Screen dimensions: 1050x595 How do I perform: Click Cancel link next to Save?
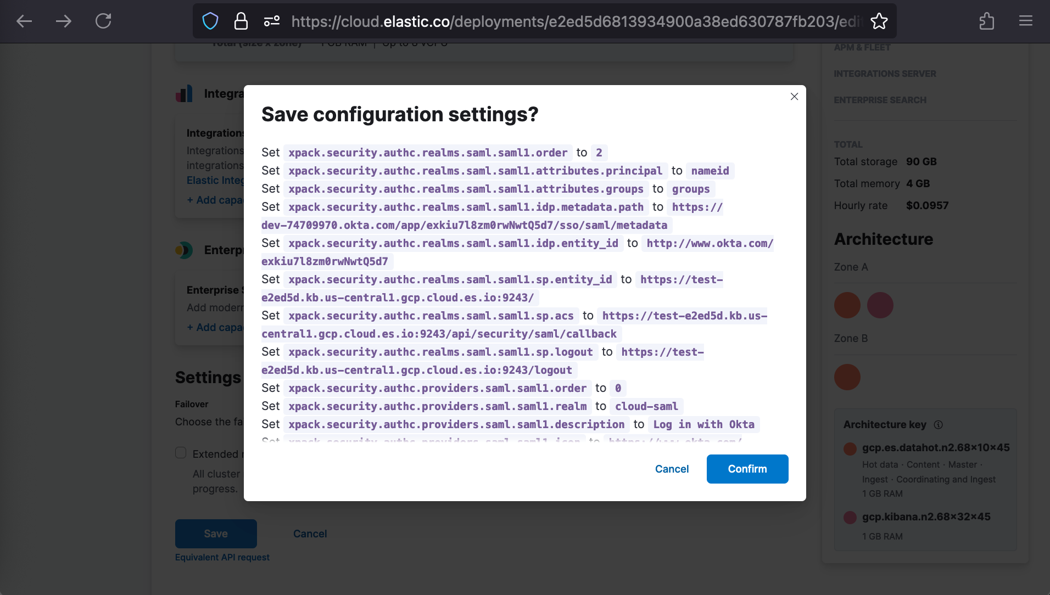pos(310,534)
